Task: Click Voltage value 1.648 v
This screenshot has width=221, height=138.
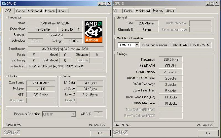Action: coord(73,41)
